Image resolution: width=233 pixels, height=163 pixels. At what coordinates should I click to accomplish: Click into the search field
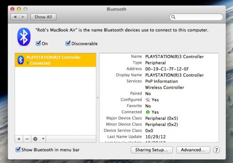[196, 17]
